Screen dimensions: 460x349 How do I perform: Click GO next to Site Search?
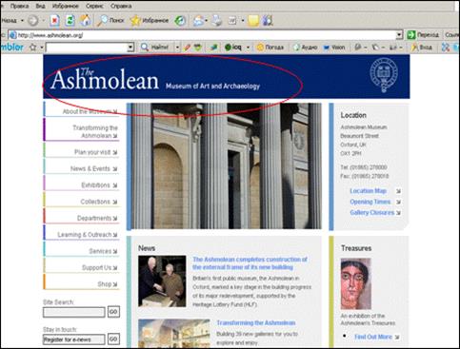click(x=113, y=312)
